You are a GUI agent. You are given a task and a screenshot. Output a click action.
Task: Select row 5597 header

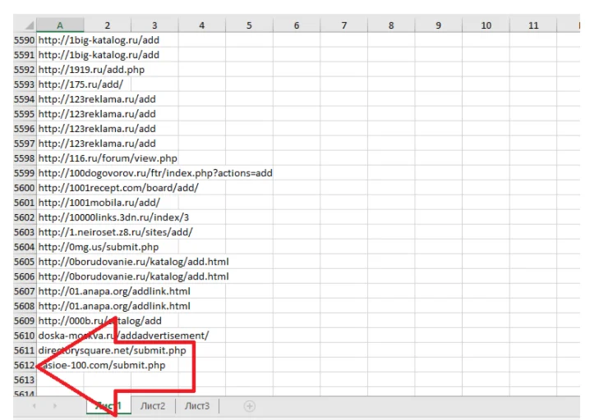tap(25, 144)
